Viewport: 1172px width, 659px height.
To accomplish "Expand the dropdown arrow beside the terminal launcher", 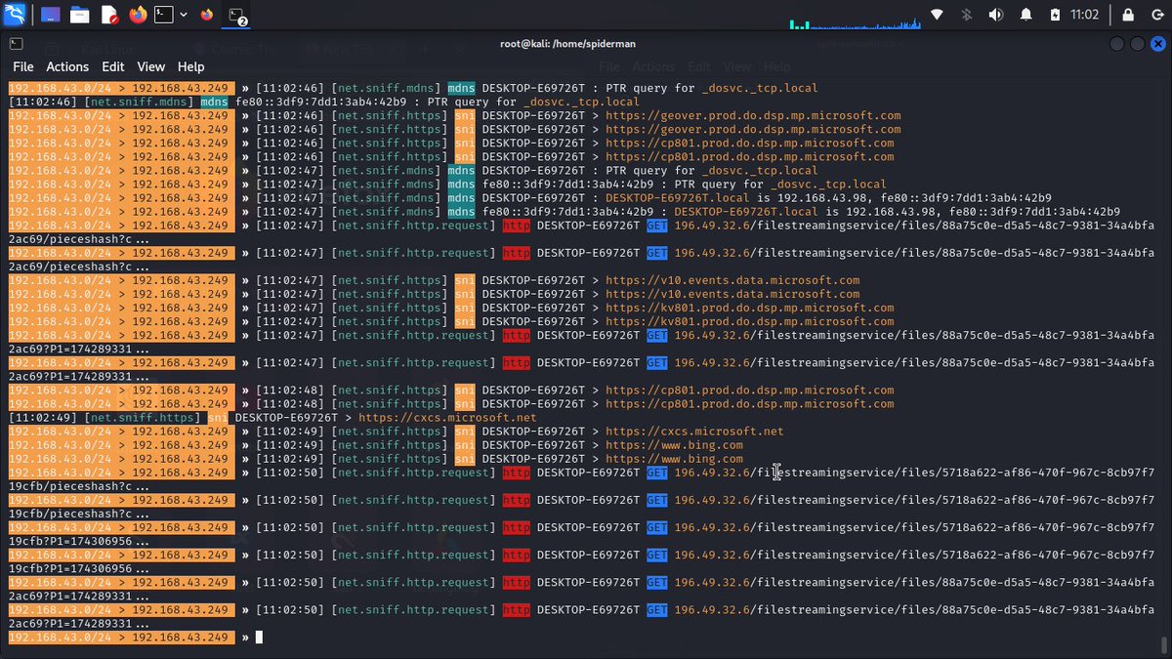I will point(184,14).
